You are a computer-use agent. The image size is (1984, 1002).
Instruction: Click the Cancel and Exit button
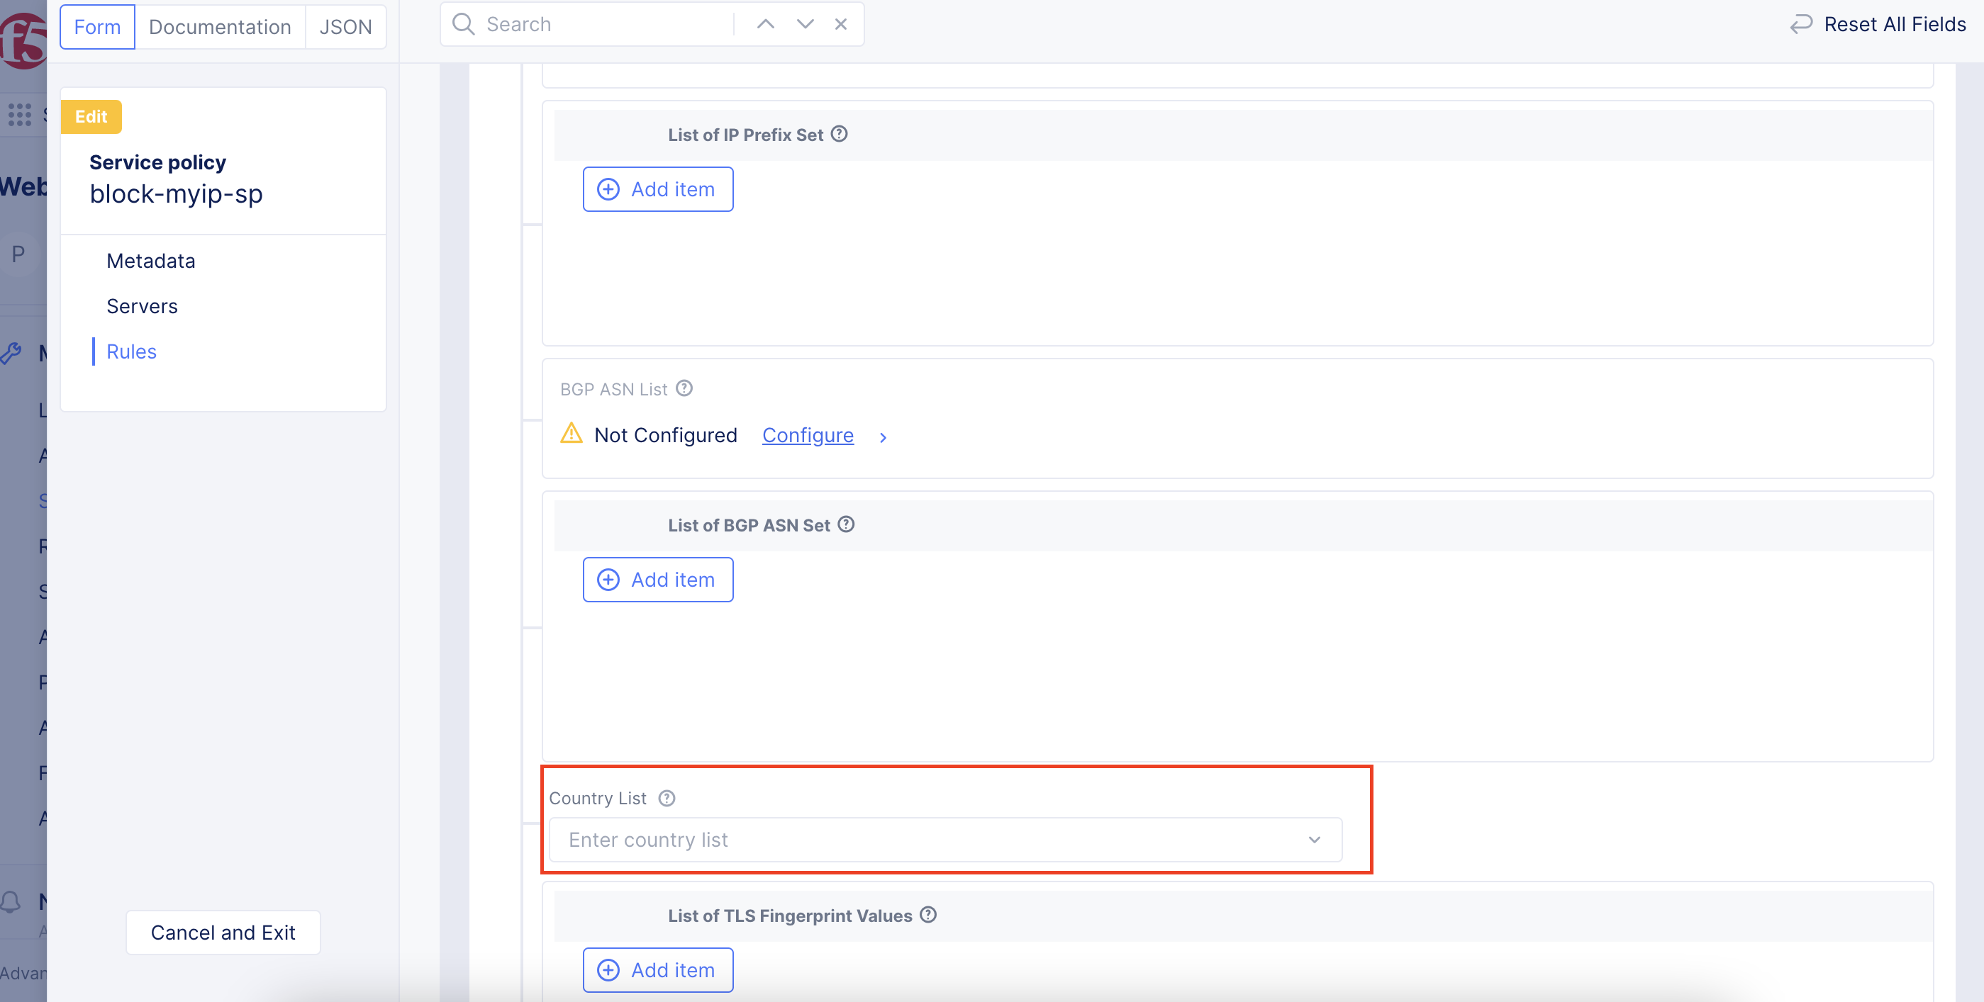click(223, 932)
